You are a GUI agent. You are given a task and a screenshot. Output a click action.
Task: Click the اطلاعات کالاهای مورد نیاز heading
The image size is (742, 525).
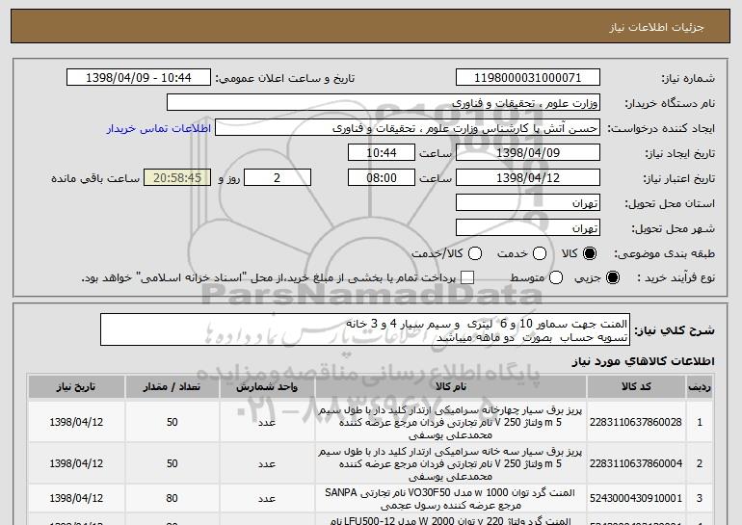pyautogui.click(x=643, y=361)
